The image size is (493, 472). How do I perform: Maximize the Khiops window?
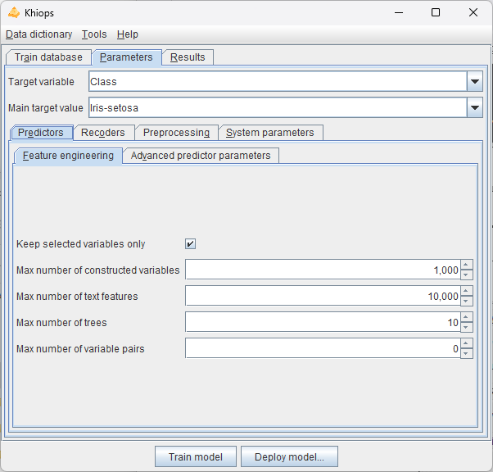(436, 13)
